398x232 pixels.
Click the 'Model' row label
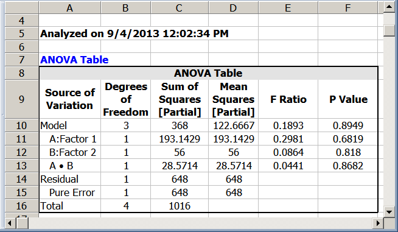tap(54, 125)
